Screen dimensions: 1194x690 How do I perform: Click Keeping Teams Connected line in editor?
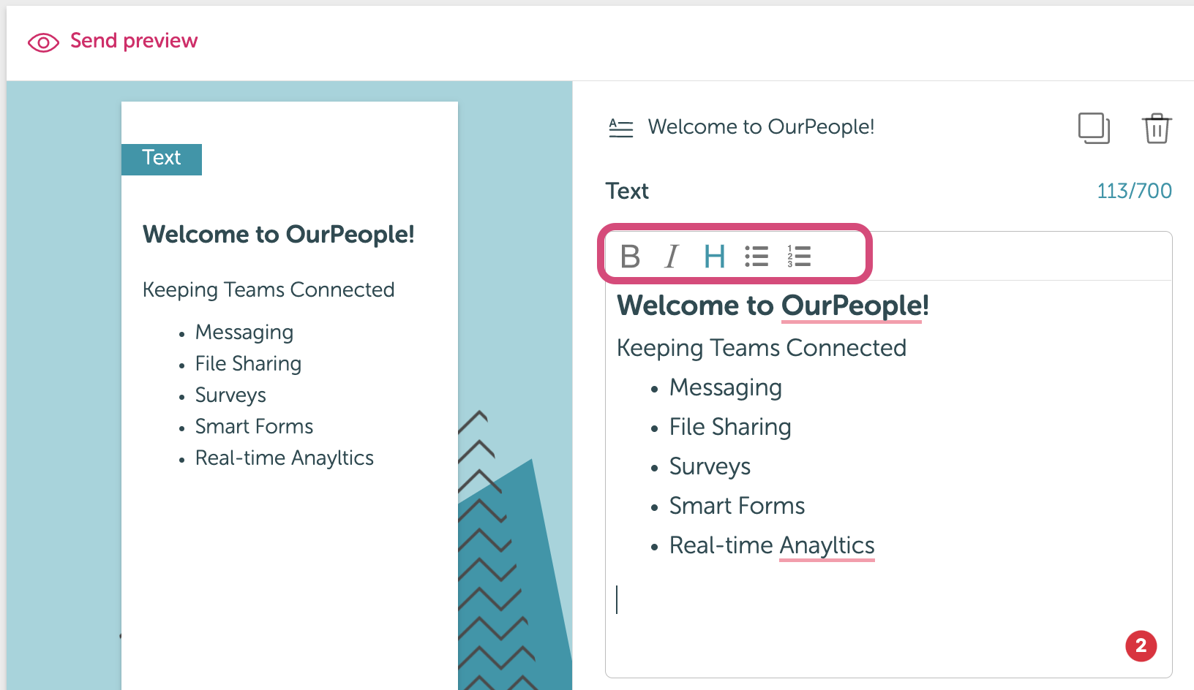coord(762,348)
